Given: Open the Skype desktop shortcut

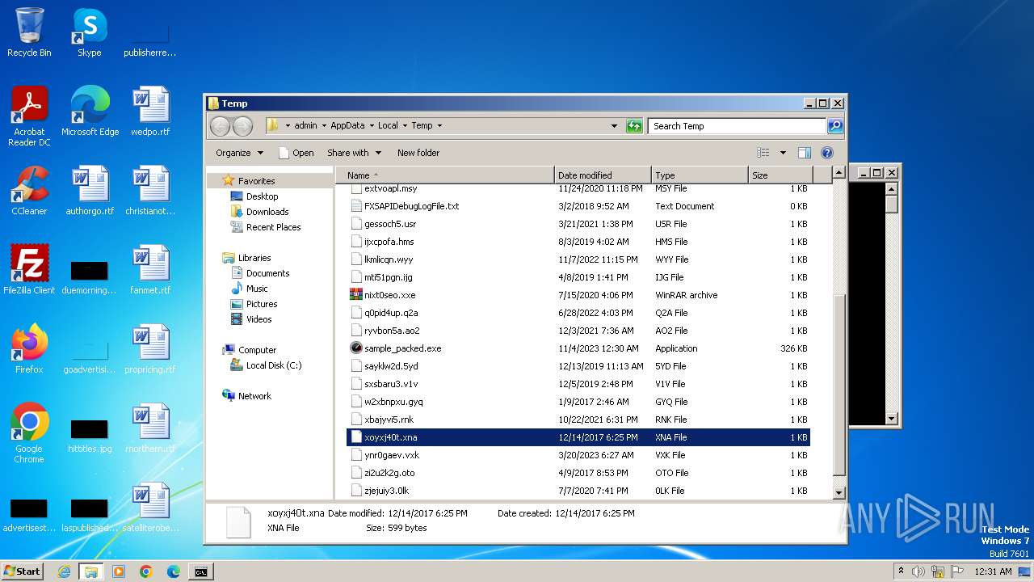Looking at the screenshot, I should tap(89, 32).
